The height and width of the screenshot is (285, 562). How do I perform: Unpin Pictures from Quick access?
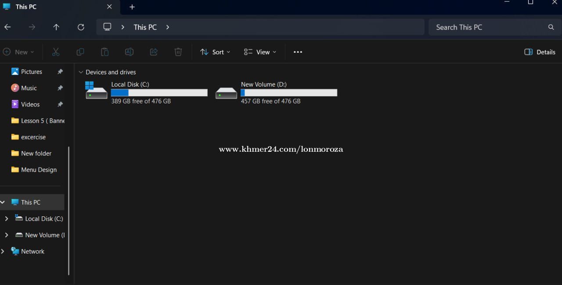60,72
